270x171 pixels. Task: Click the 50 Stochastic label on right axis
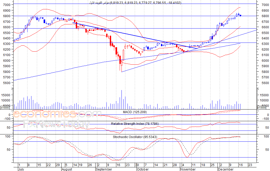tap(267, 150)
